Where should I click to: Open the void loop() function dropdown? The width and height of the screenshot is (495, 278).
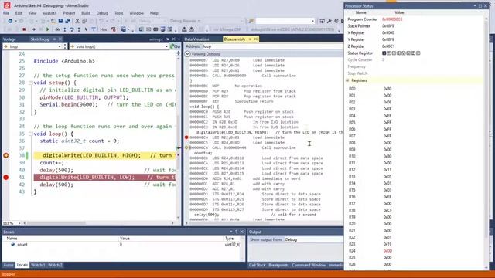[166, 46]
